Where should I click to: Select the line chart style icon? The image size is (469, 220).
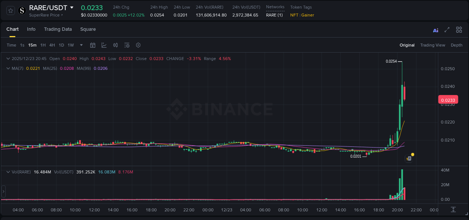click(104, 45)
